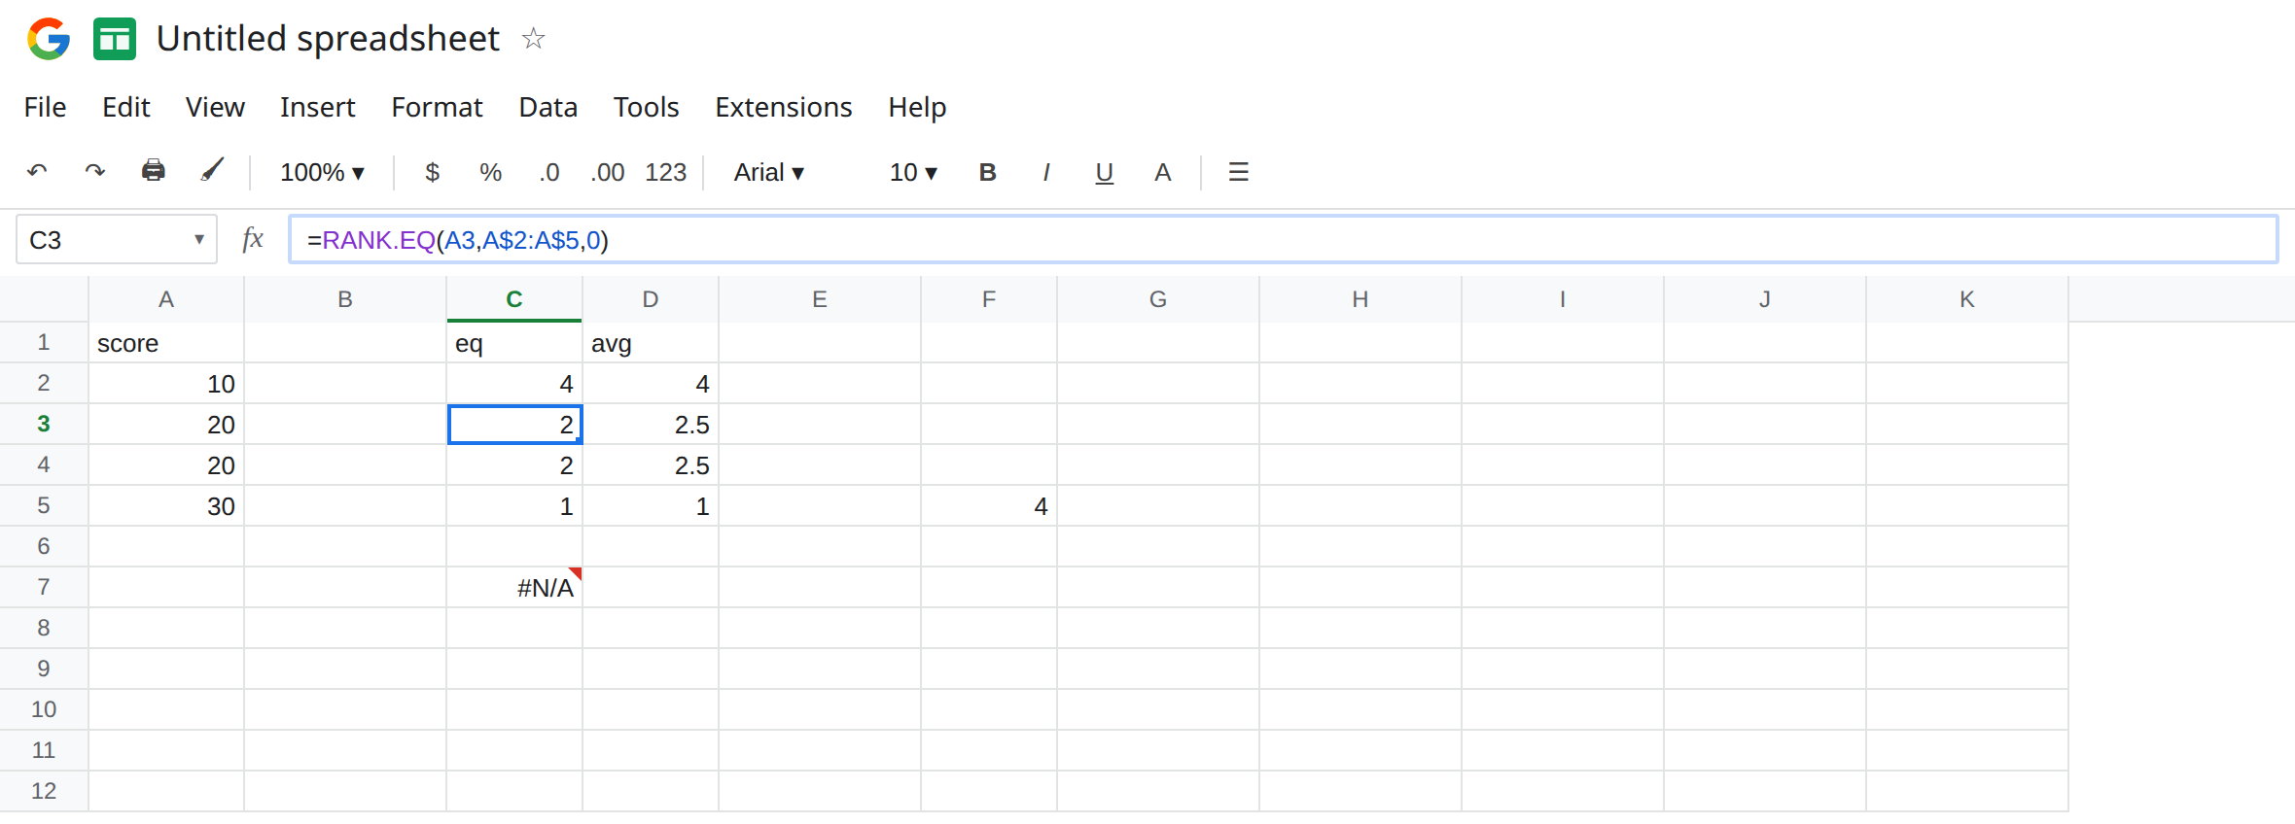This screenshot has height=824, width=2295.
Task: Open more number formats (123)
Action: pos(666,172)
